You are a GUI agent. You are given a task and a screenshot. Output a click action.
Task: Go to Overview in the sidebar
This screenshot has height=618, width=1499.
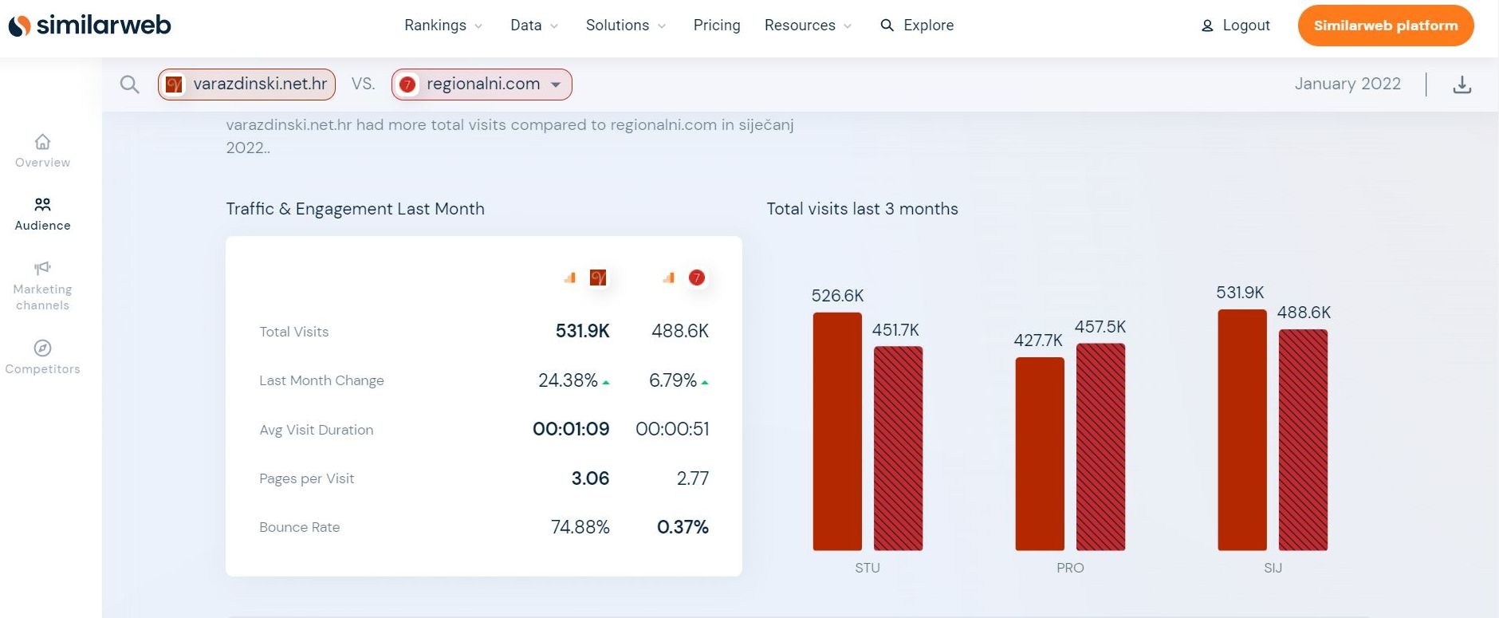coord(42,152)
